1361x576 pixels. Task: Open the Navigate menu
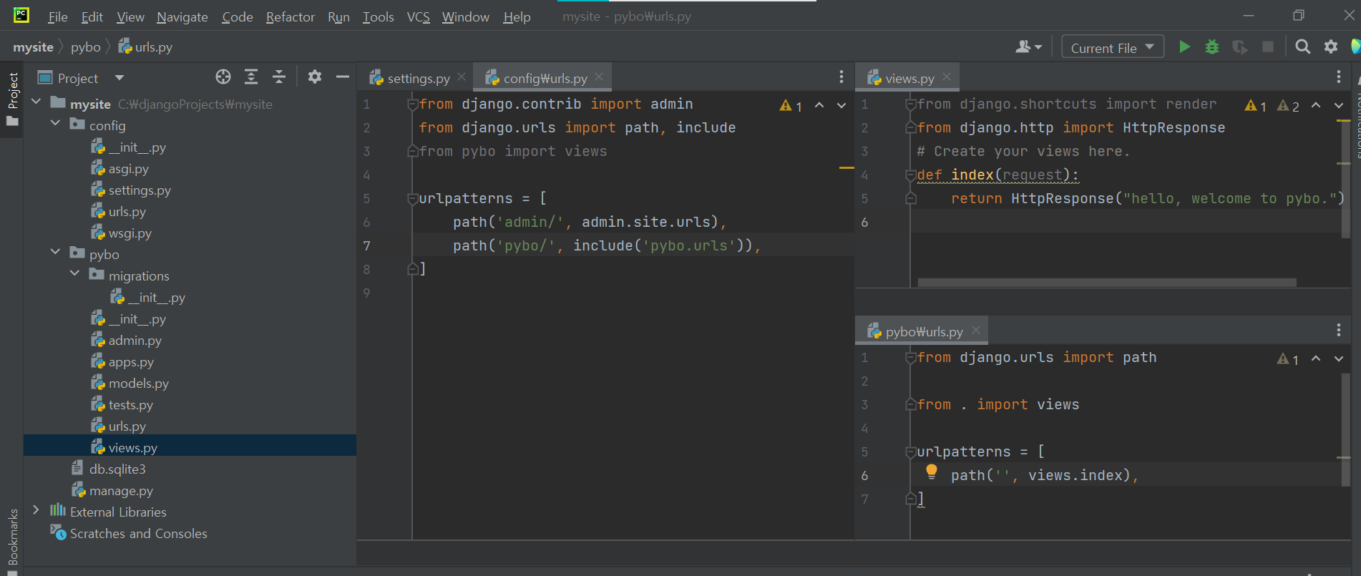point(182,16)
